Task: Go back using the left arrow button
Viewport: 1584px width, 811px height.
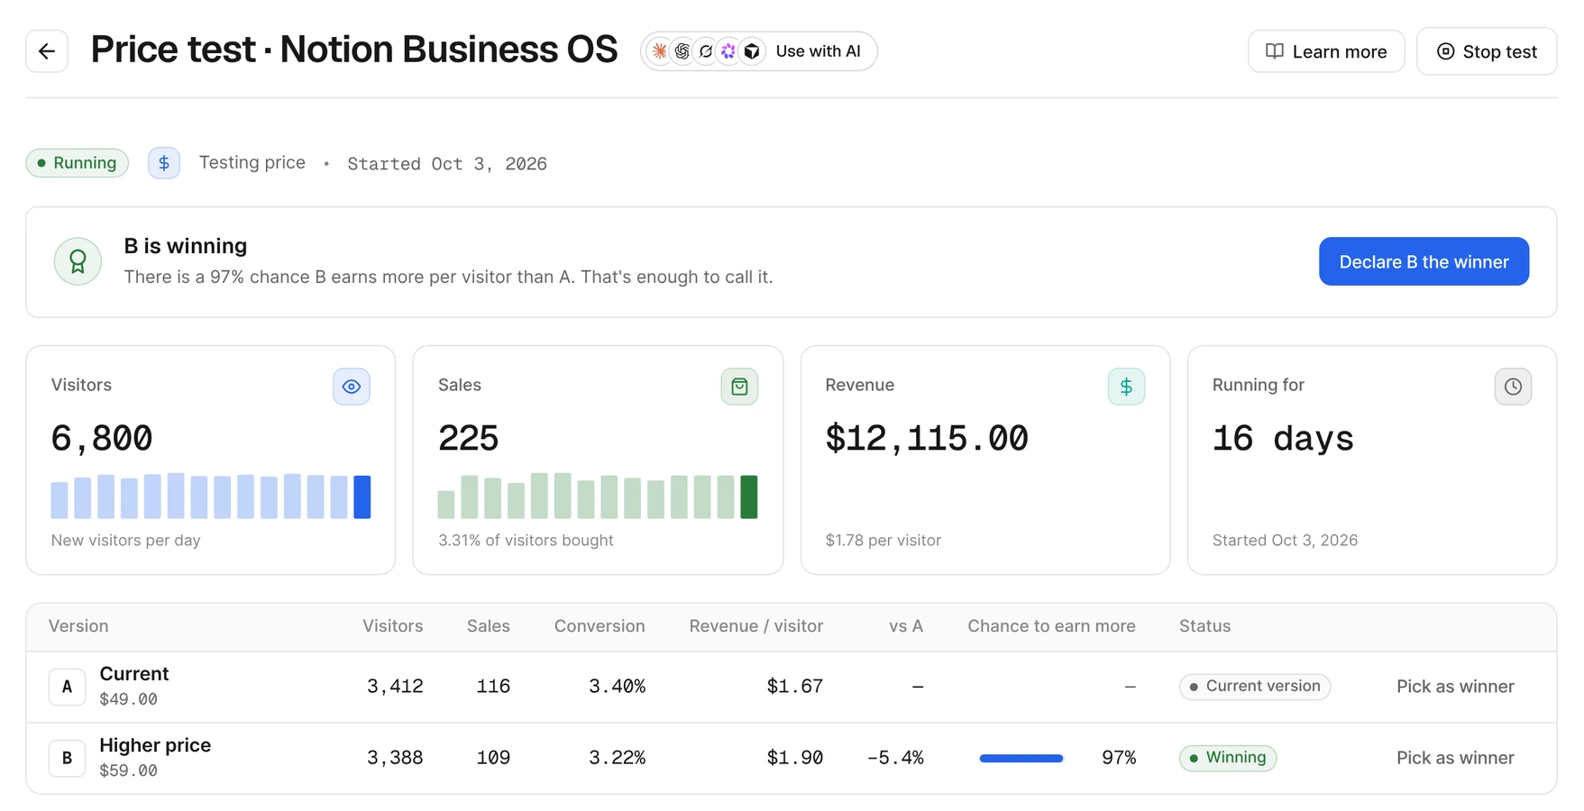Action: [47, 51]
